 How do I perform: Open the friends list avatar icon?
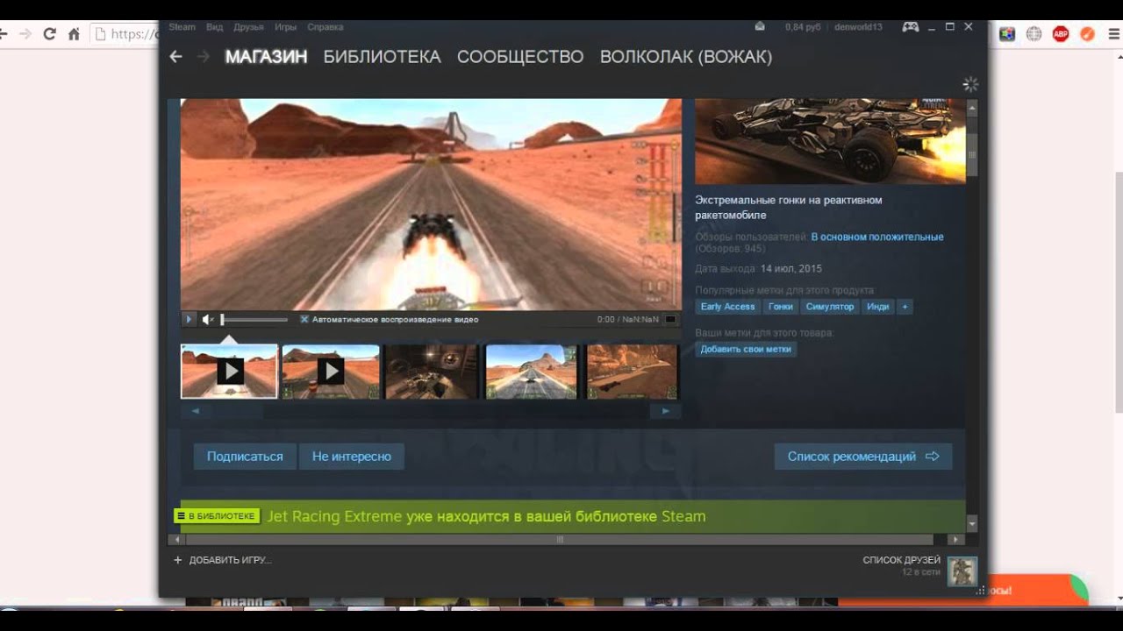[962, 571]
